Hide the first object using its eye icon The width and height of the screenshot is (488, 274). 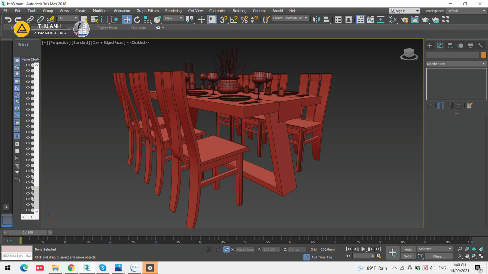(27, 65)
